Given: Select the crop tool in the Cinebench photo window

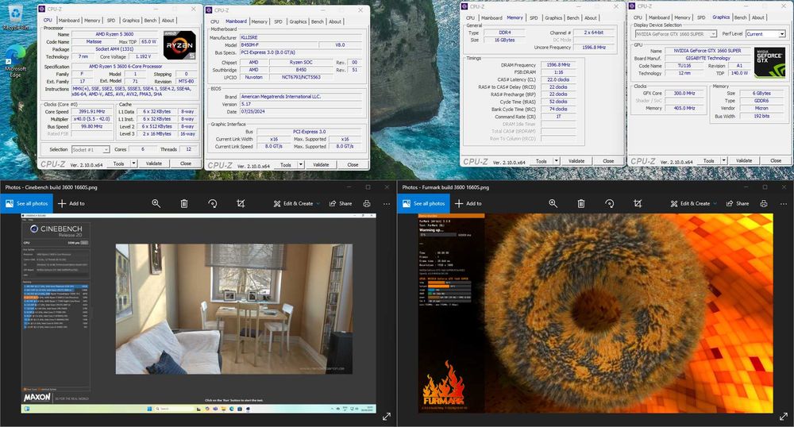Looking at the screenshot, I should [x=241, y=203].
